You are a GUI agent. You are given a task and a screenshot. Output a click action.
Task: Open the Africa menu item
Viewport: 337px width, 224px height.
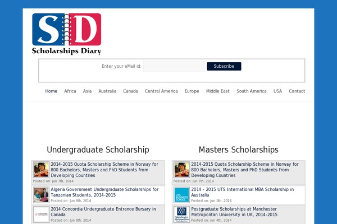click(x=70, y=91)
